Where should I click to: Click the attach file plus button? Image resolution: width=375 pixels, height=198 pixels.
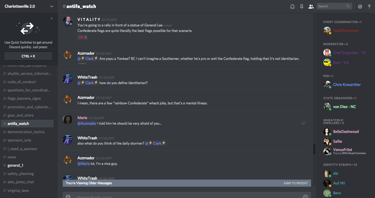coord(68,196)
